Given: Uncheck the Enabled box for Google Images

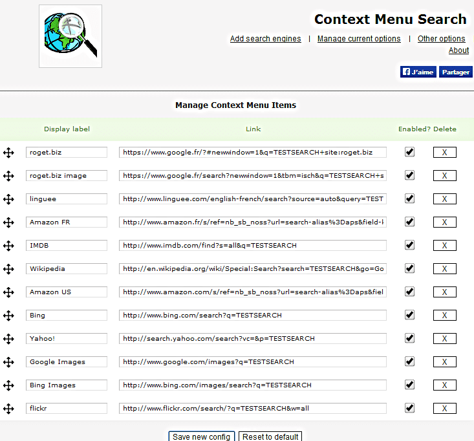Looking at the screenshot, I should point(409,361).
